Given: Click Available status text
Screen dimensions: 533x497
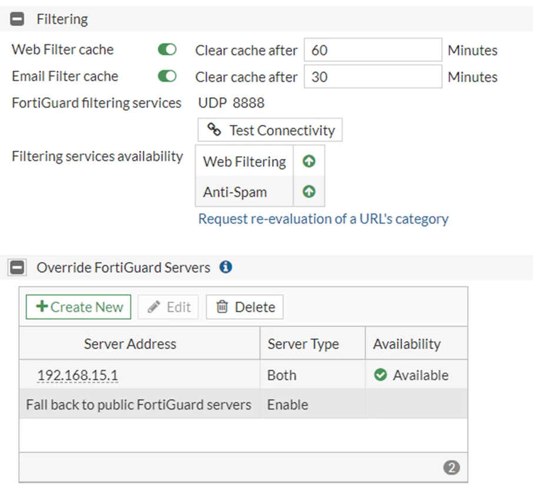Looking at the screenshot, I should 421,375.
